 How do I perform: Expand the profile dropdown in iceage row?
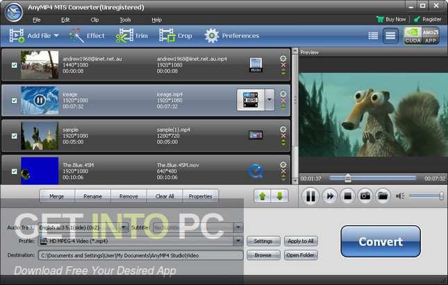(x=269, y=100)
